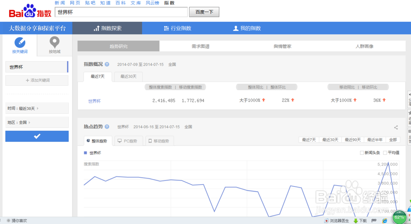Switch to the 移动趋势 chart tab
Screen dimensions: 411x224
(159, 141)
